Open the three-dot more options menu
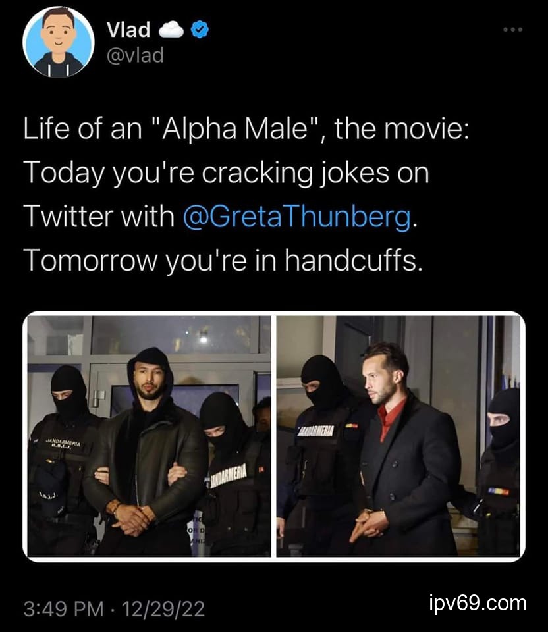Image resolution: width=548 pixels, height=632 pixels. tap(512, 30)
